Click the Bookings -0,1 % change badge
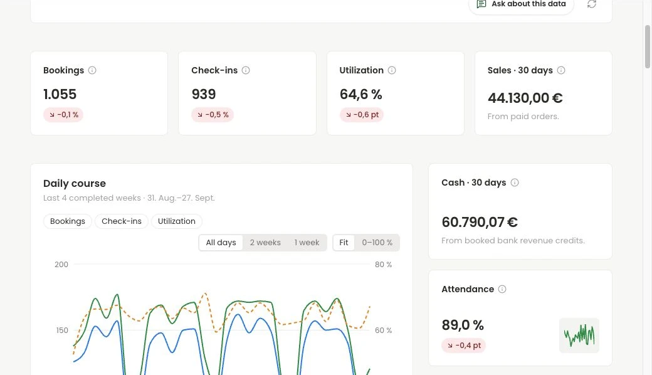 click(63, 115)
